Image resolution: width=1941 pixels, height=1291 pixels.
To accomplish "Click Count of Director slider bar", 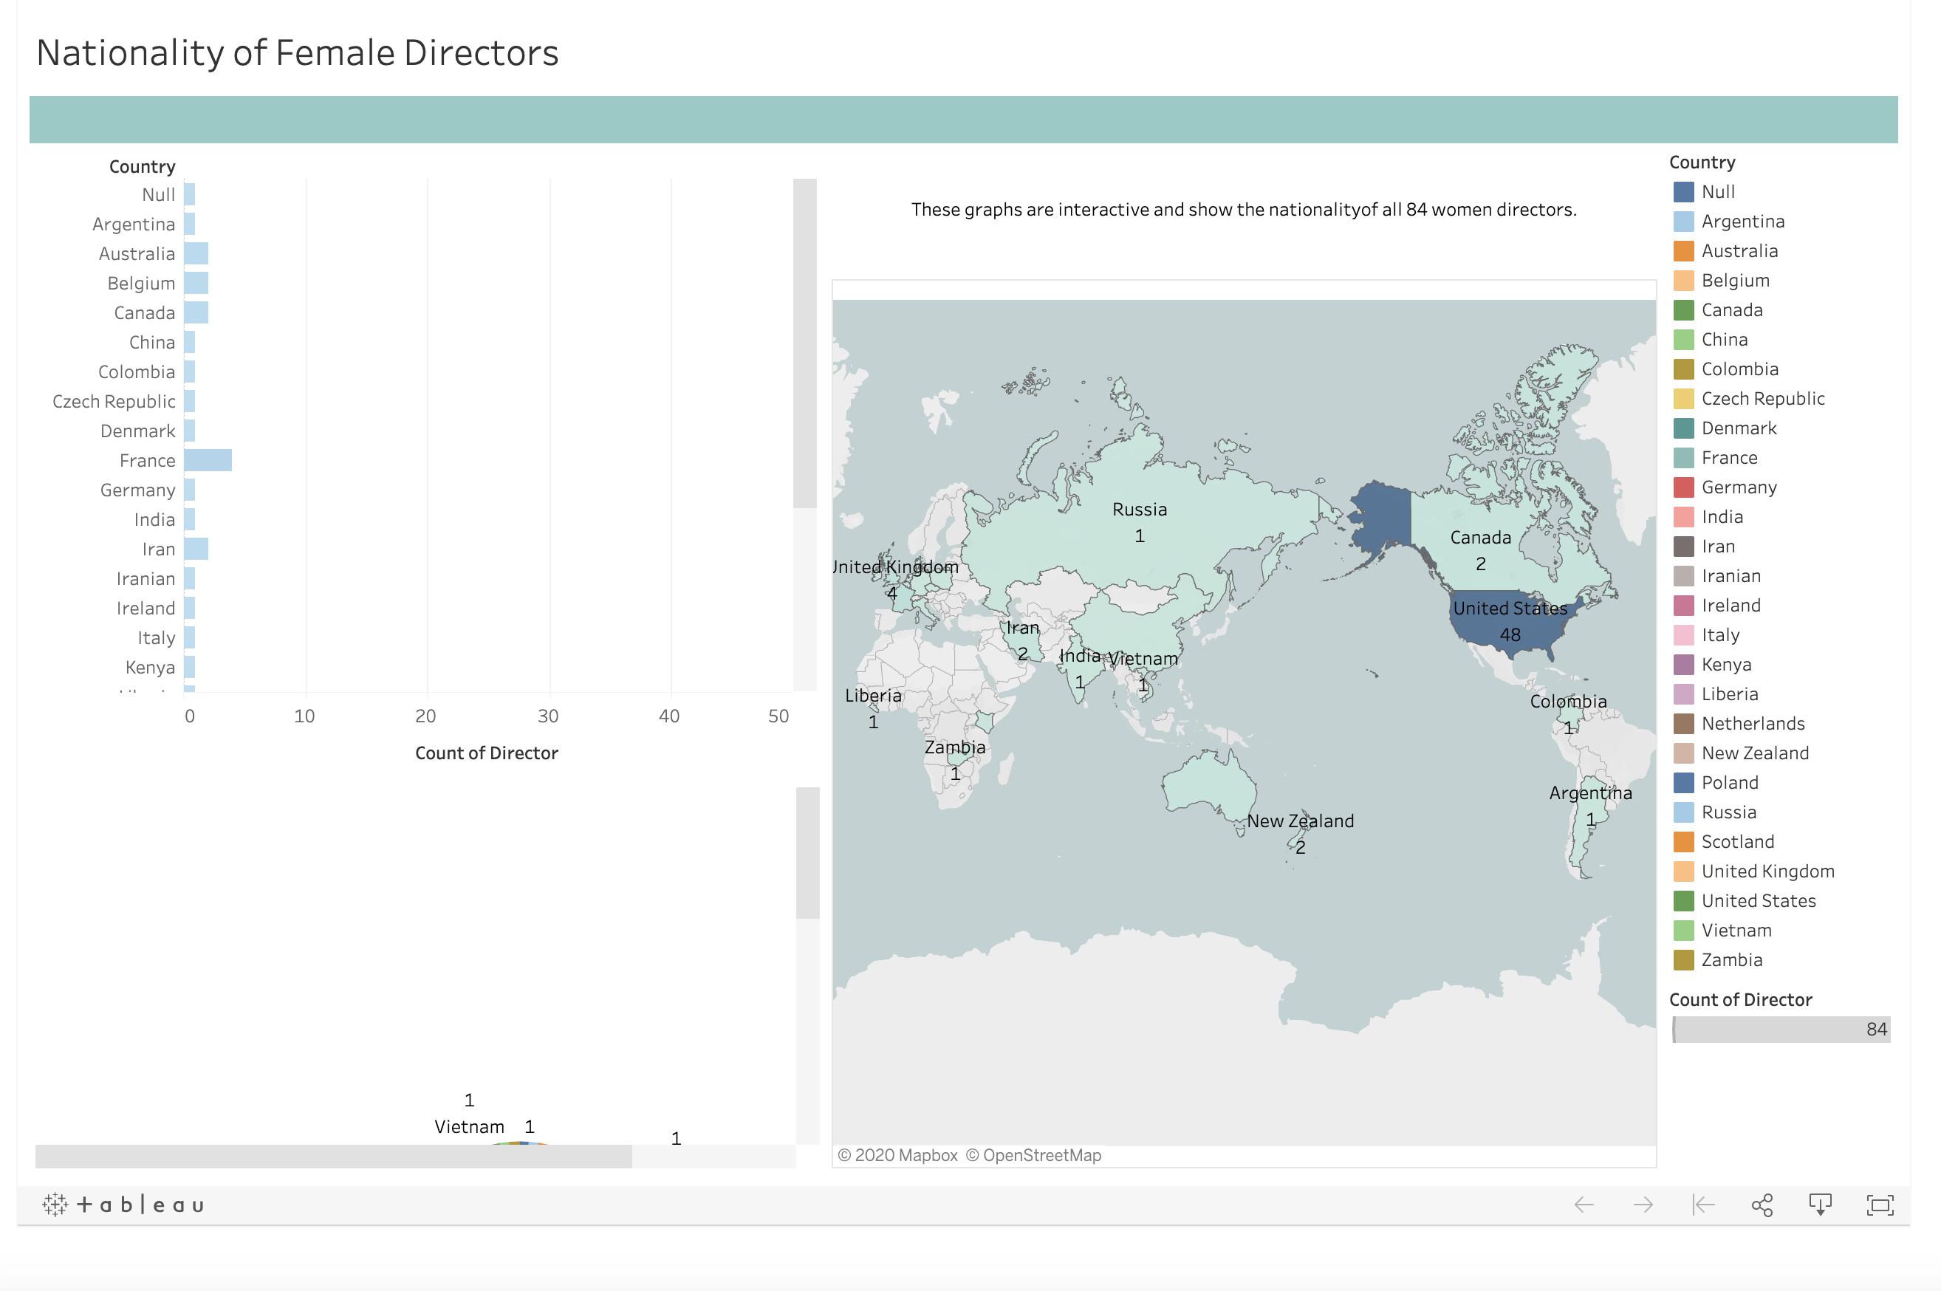I will (x=1781, y=1029).
